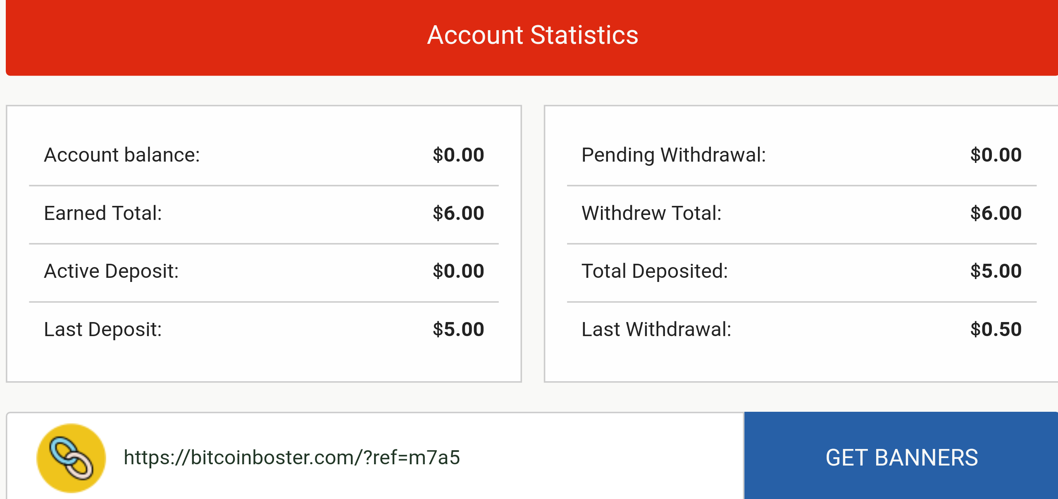The width and height of the screenshot is (1058, 499).
Task: Click the Pending Withdrawal label
Action: (674, 155)
